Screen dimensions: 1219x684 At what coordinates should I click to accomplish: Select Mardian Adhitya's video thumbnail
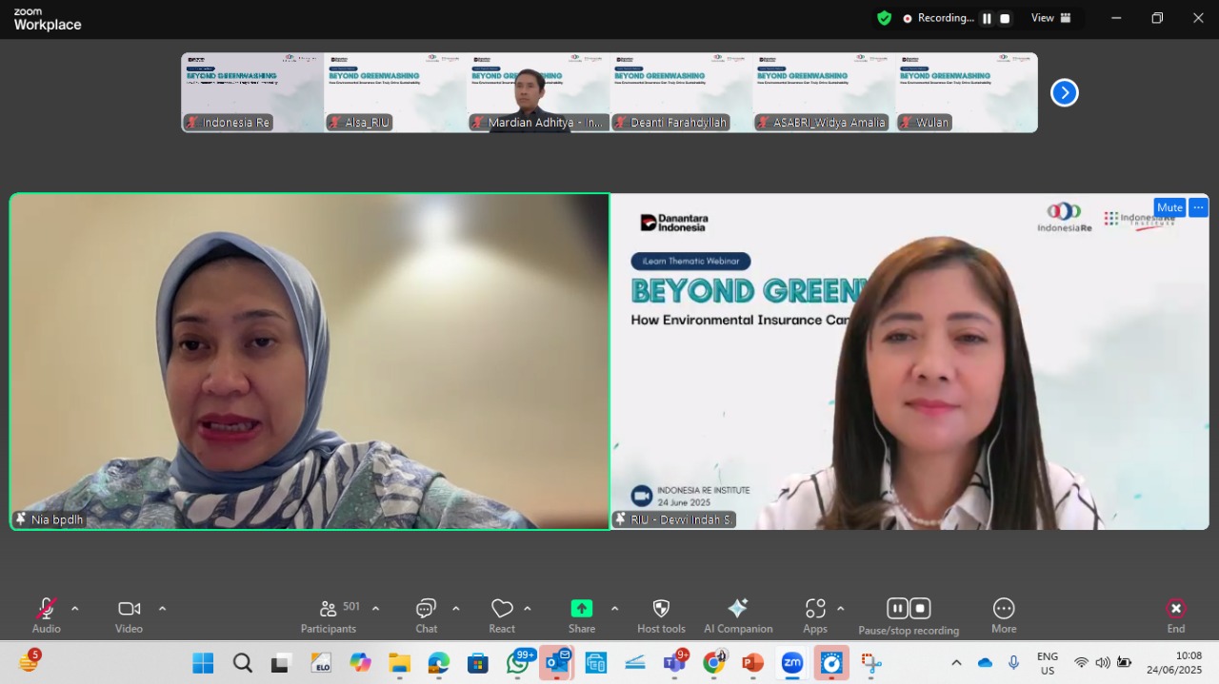coord(538,92)
